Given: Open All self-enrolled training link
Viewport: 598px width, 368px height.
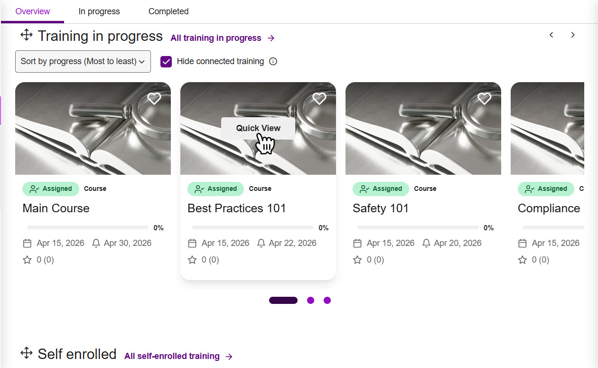Looking at the screenshot, I should [x=178, y=356].
